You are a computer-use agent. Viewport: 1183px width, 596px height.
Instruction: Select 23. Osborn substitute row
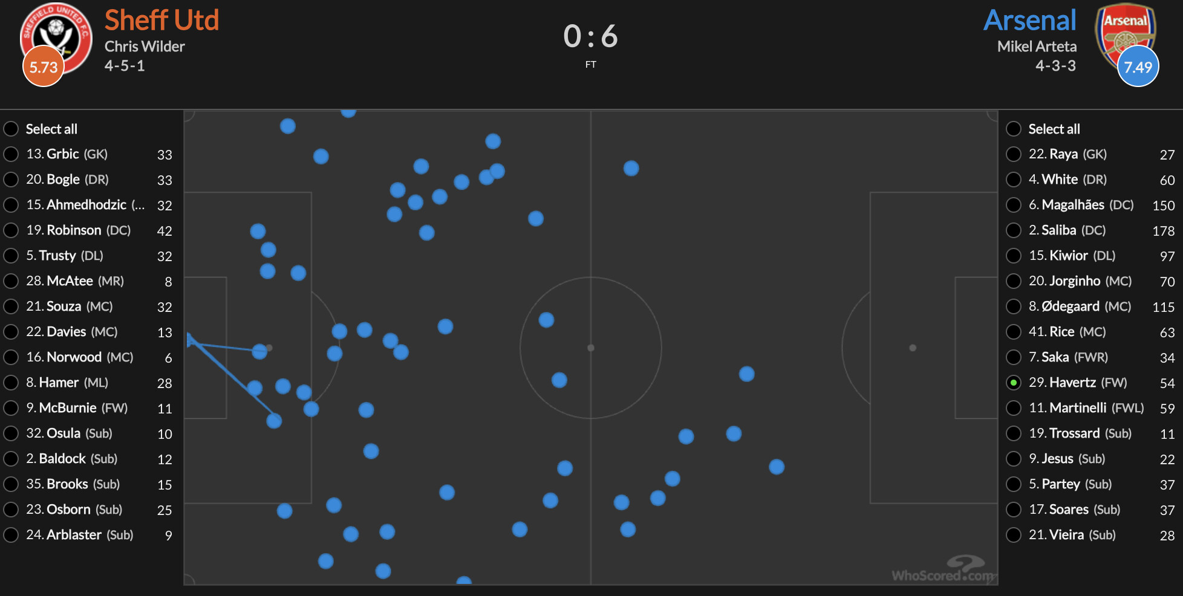(90, 510)
